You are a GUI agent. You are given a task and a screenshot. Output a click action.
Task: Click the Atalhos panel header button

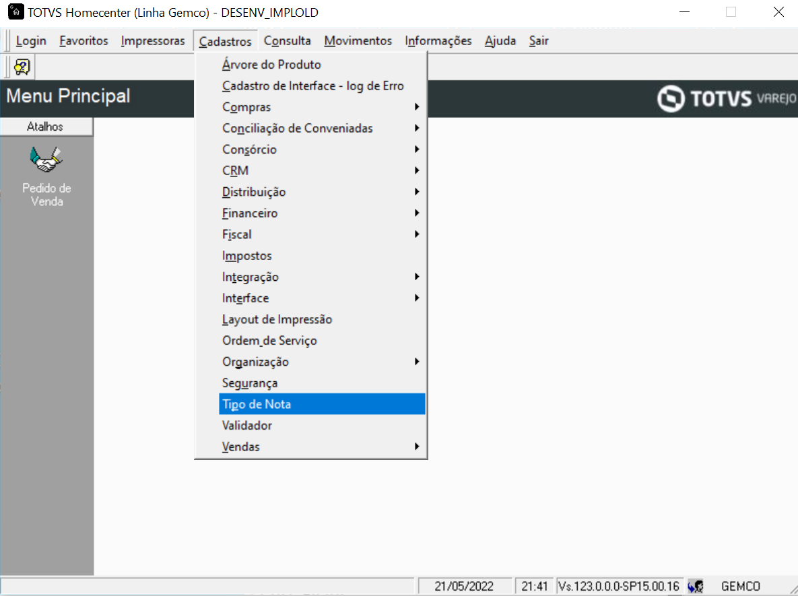(46, 127)
